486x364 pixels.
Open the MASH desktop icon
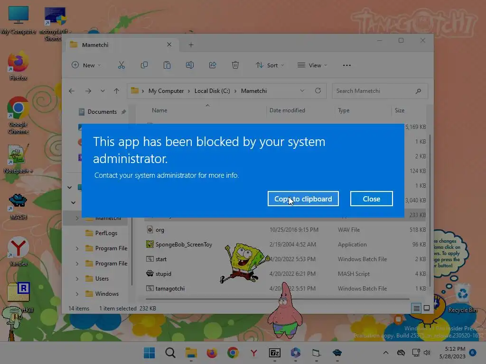click(18, 207)
